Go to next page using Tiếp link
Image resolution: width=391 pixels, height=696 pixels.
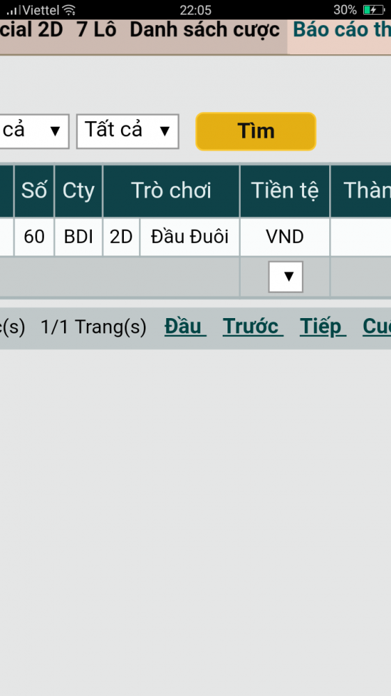323,327
